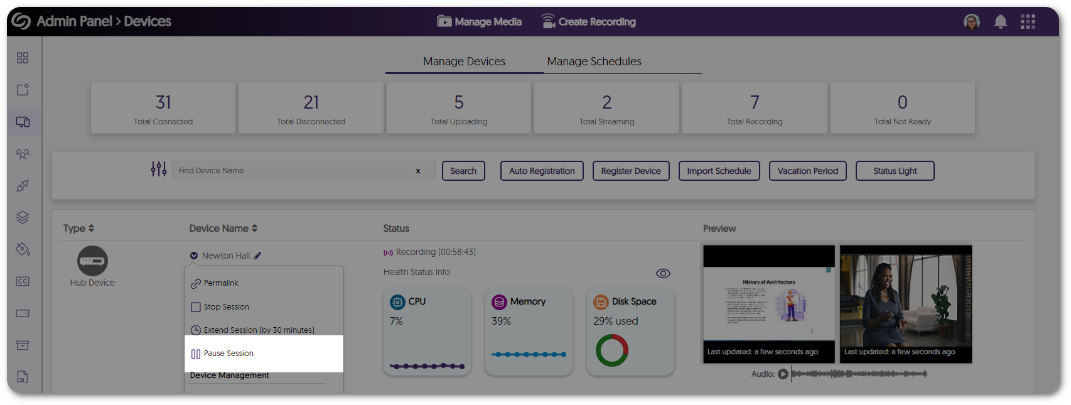Click the Disk Space icon
The height and width of the screenshot is (405, 1071).
coord(601,302)
